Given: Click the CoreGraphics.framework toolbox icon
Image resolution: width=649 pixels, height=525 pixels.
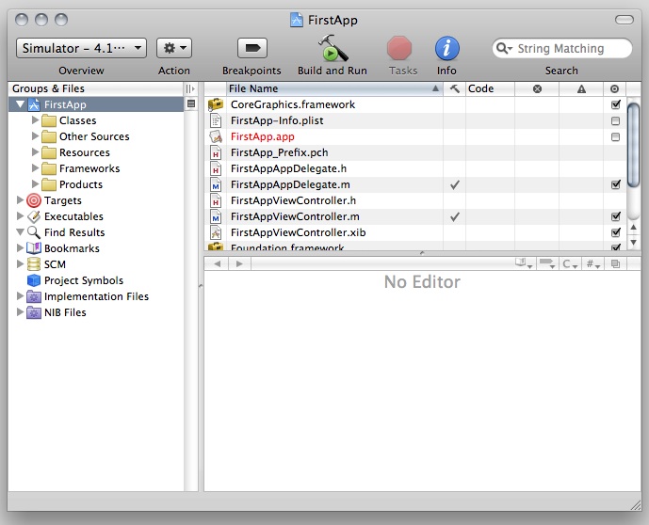Looking at the screenshot, I should (216, 104).
